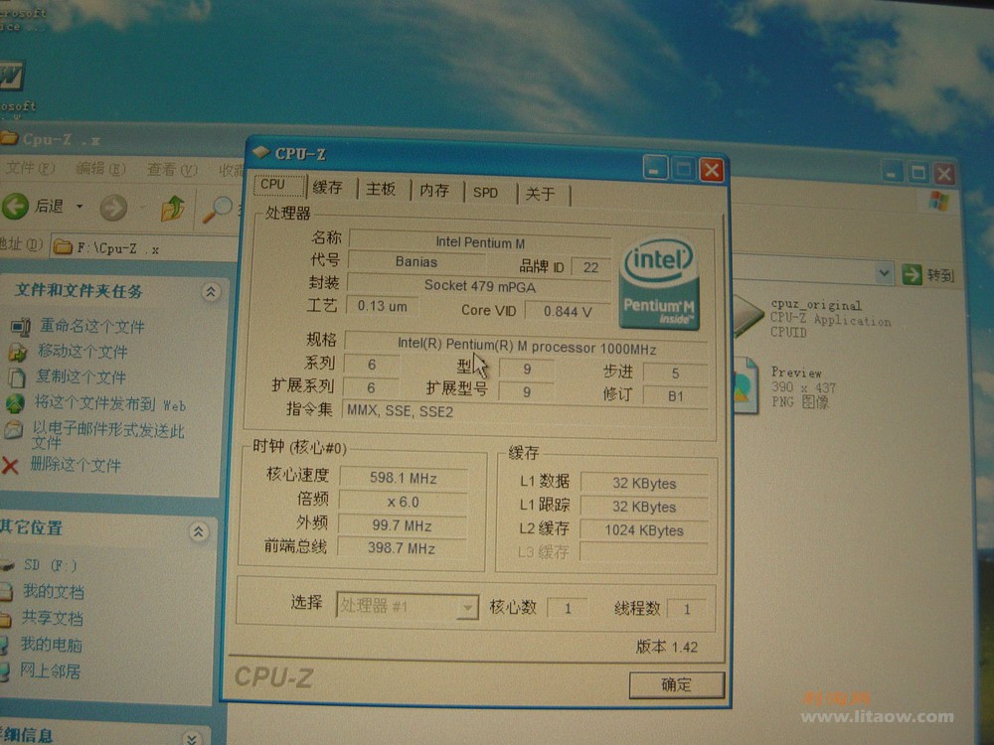Click the red X delete icon

click(10, 466)
